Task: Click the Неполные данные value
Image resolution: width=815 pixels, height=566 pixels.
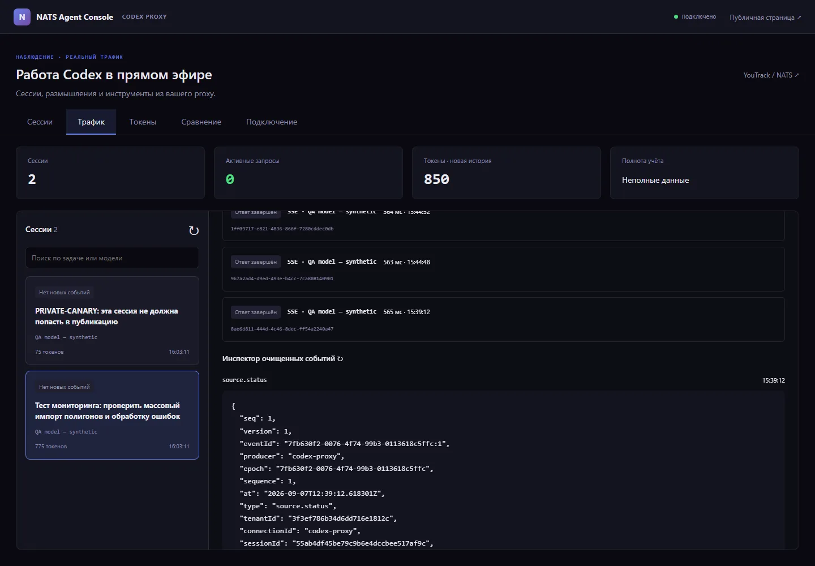Action: 655,180
